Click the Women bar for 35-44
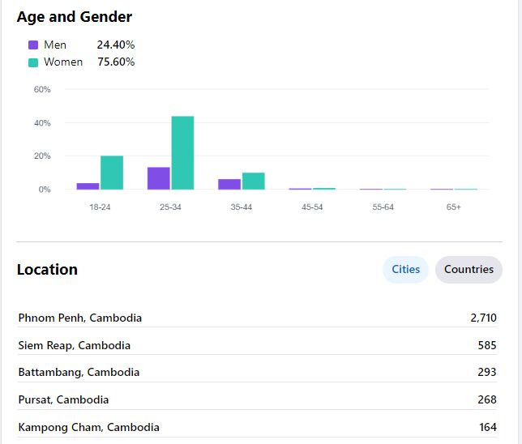Viewport: 522px width, 444px height. (254, 181)
